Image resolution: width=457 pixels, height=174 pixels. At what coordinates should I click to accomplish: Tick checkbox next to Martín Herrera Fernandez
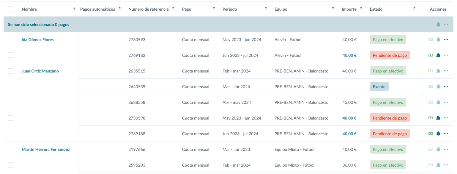pyautogui.click(x=11, y=149)
